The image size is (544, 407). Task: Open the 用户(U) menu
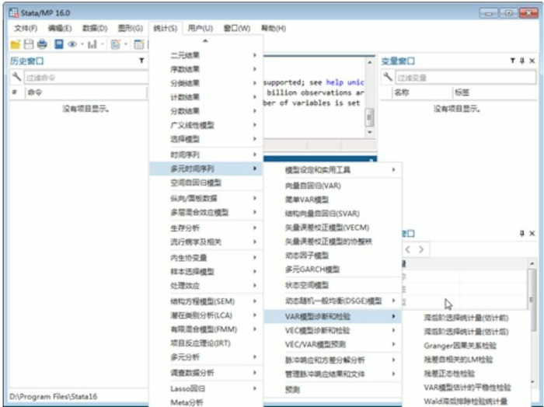(x=201, y=28)
